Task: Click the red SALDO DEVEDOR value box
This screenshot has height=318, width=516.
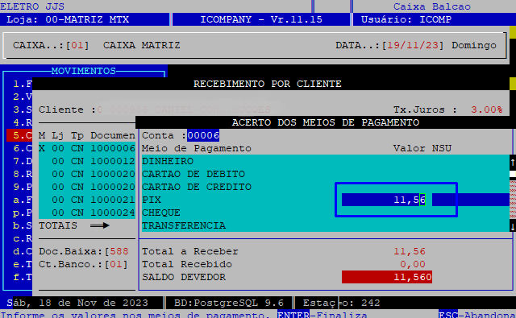Action: (x=387, y=277)
